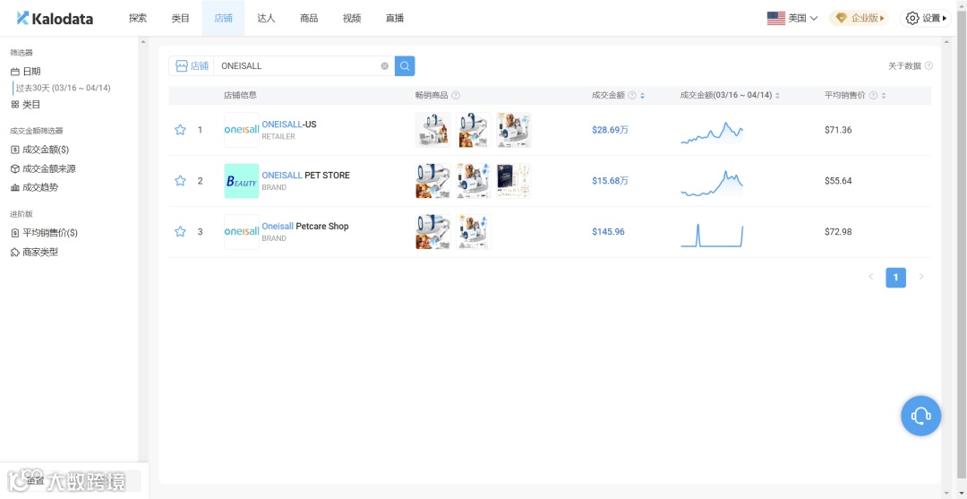
Task: Open the ONEISALL PET STORE link
Action: (305, 176)
